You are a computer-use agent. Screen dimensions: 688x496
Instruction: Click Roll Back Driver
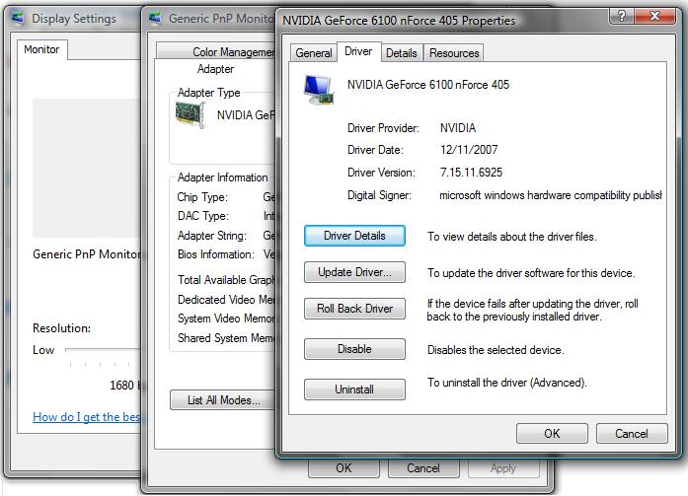tap(354, 309)
